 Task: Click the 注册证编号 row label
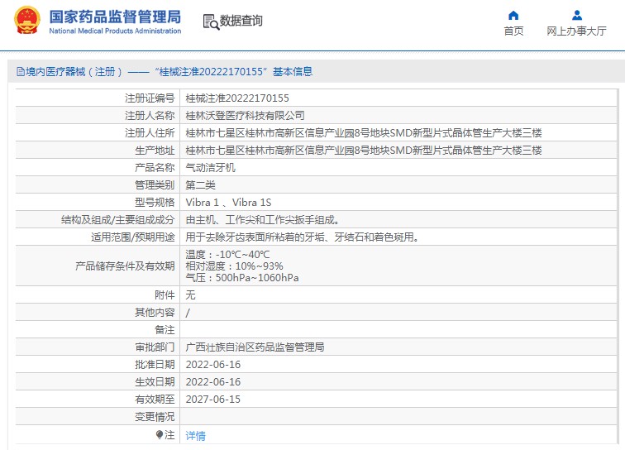point(150,98)
